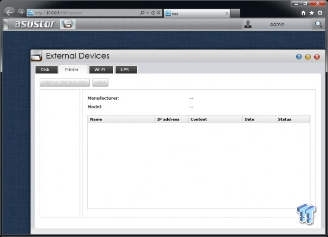Image resolution: width=328 pixels, height=237 pixels.
Task: Sort by the Content column header
Action: tap(215, 119)
